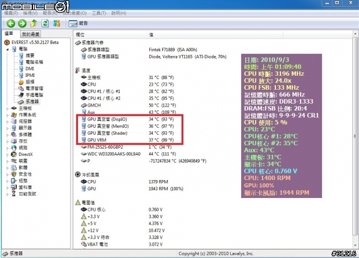The width and height of the screenshot is (359, 258).
Task: Select the GMCH temperature row
Action: tap(128, 105)
